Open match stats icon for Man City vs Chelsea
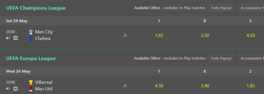The image size is (264, 94). click(x=125, y=35)
